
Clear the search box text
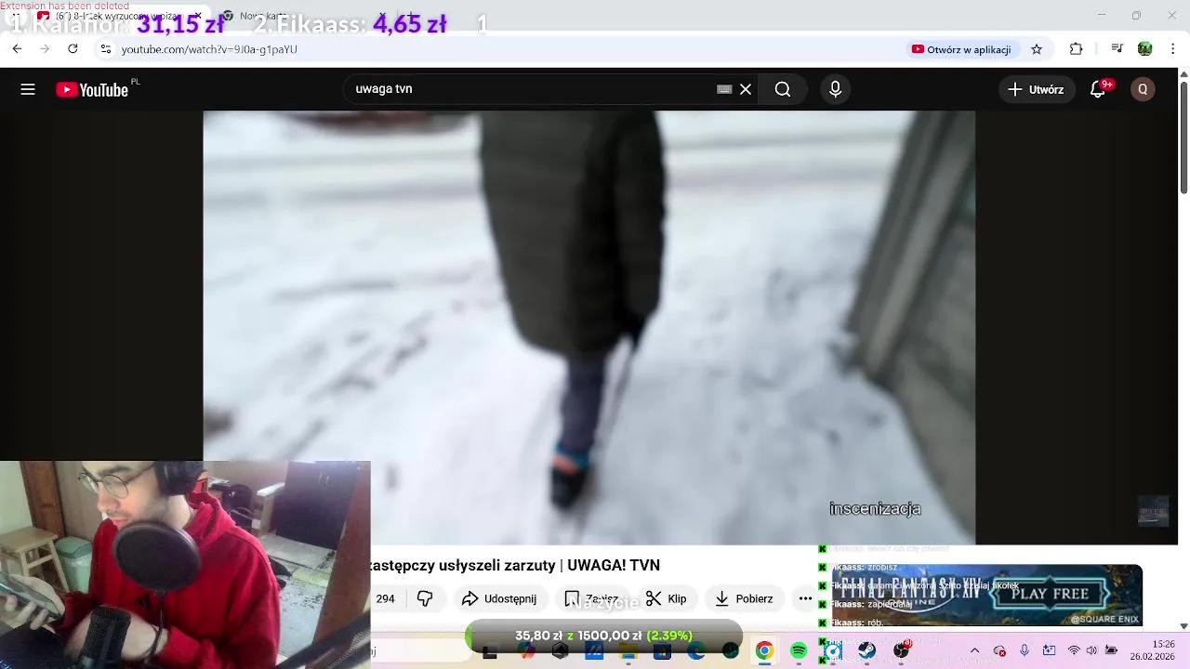pyautogui.click(x=746, y=89)
